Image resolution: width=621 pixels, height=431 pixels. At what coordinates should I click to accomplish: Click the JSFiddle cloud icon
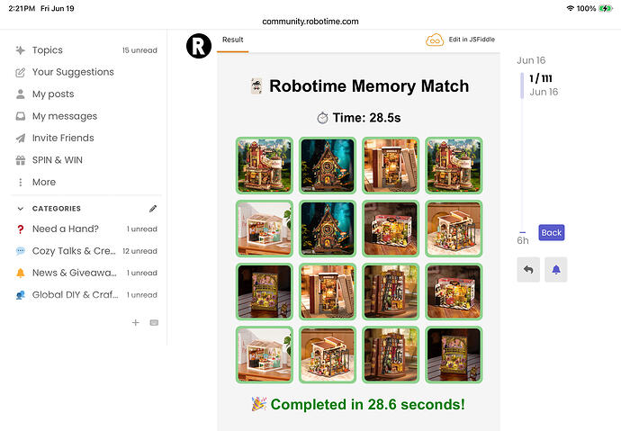pos(435,40)
